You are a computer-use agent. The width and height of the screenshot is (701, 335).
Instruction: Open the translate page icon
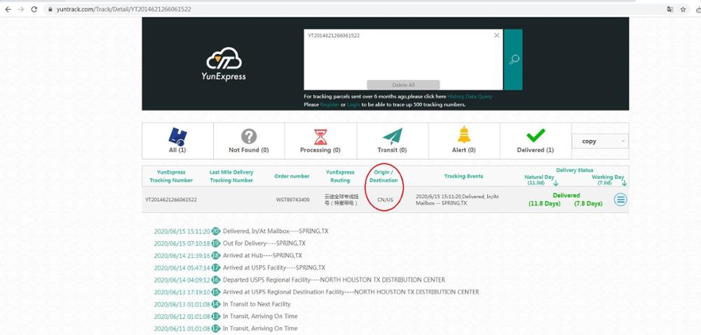(670, 9)
